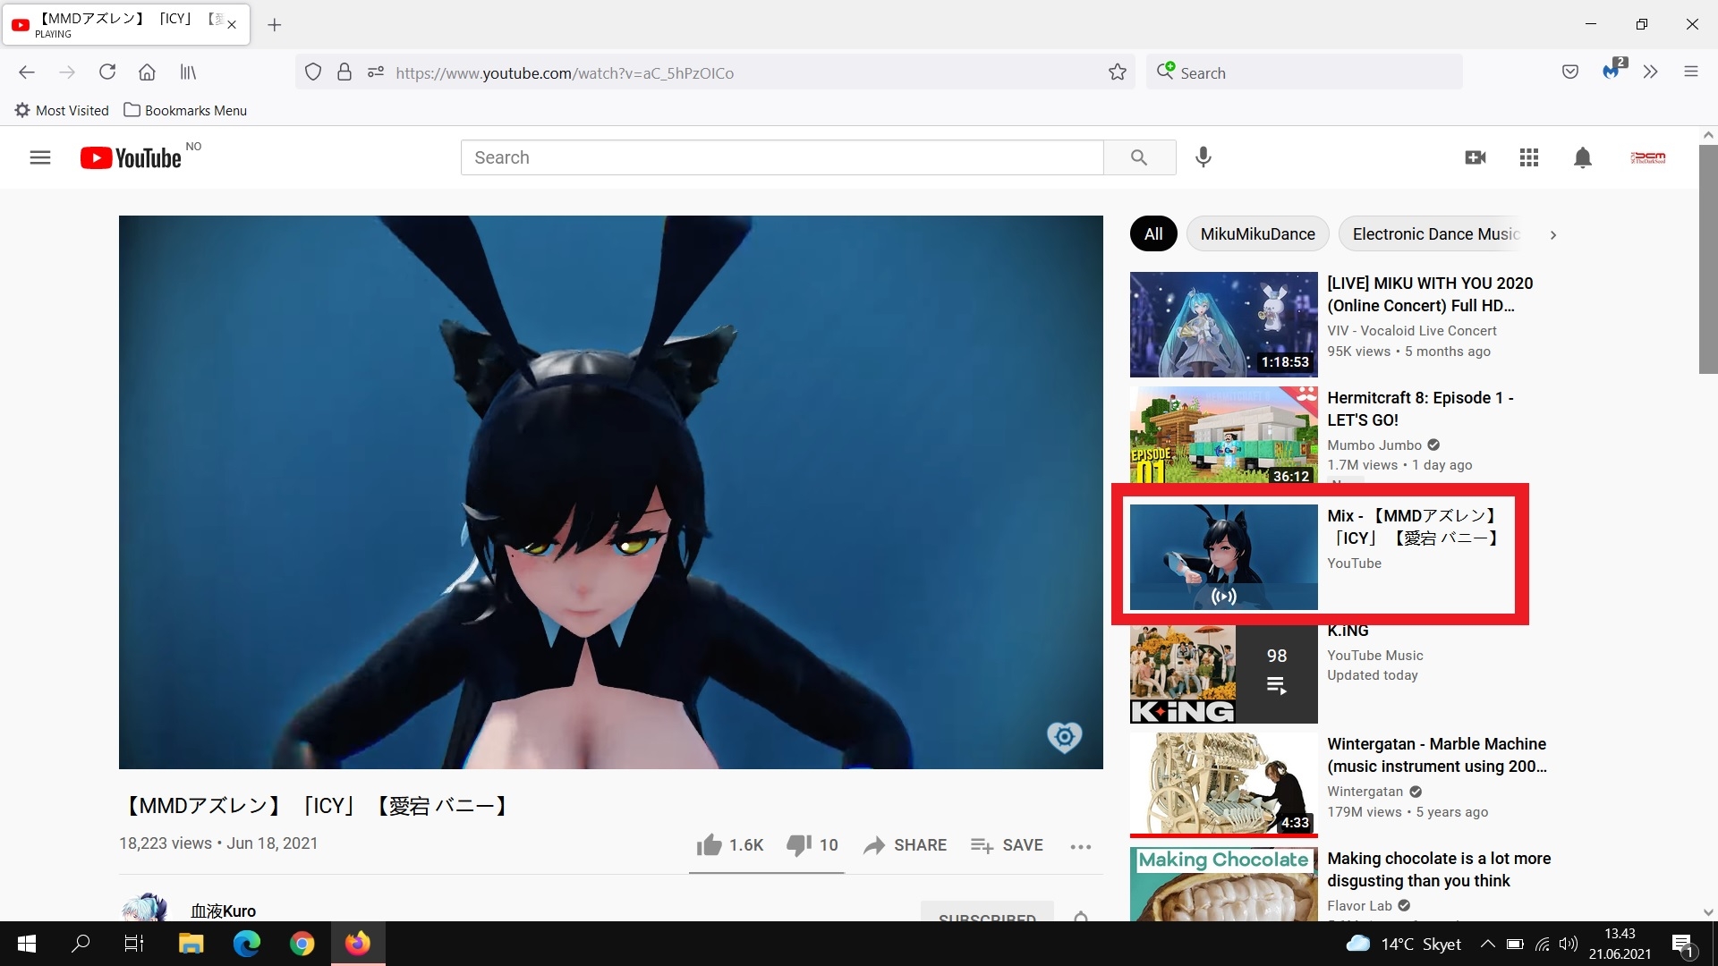
Task: Like the video with thumbs-up icon
Action: click(710, 845)
